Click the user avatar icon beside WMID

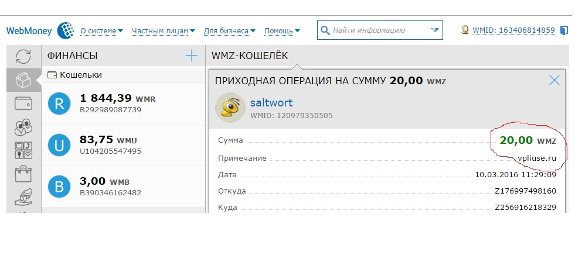[x=465, y=30]
